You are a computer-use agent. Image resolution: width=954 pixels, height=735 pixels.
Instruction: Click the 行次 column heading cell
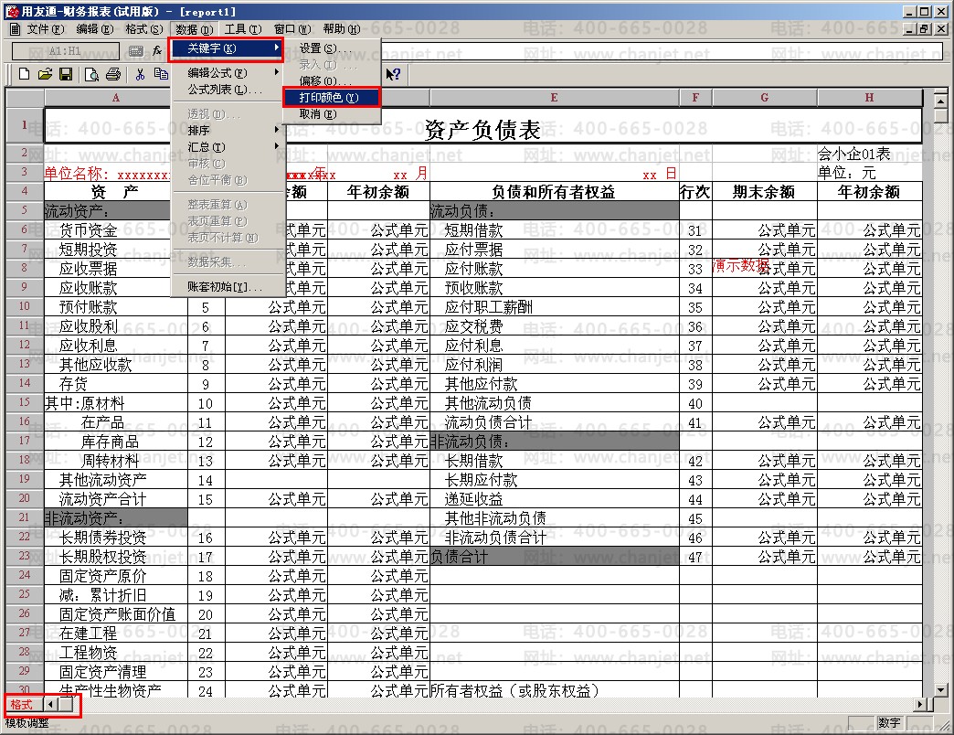[x=695, y=192]
